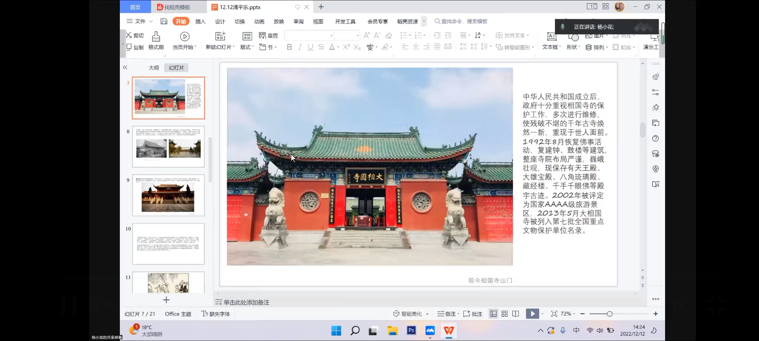Toggle italic text formatting

[x=300, y=47]
